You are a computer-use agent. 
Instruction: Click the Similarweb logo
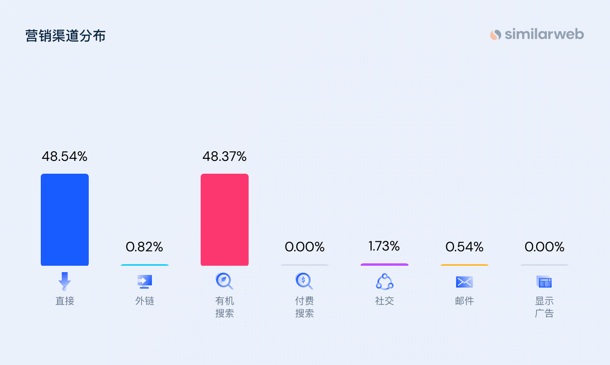click(x=537, y=34)
